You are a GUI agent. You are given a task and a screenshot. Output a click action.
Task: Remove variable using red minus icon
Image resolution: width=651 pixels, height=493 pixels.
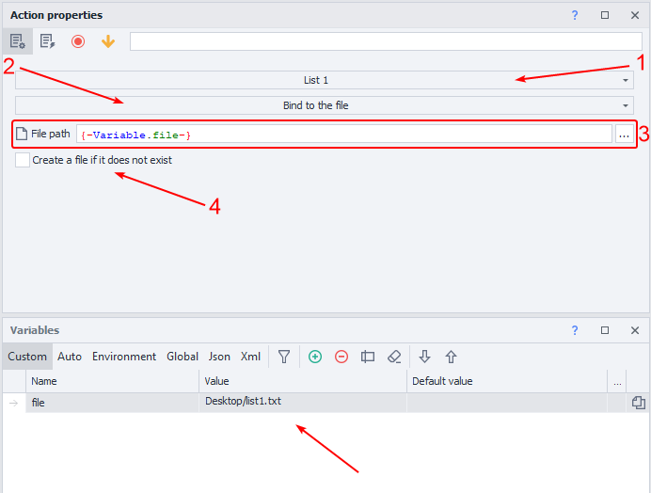coord(341,357)
